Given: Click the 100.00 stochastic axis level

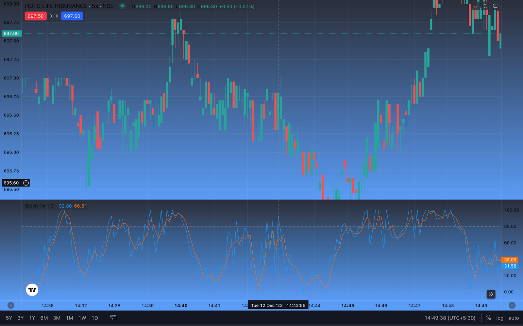Looking at the screenshot, I should tap(512, 210).
